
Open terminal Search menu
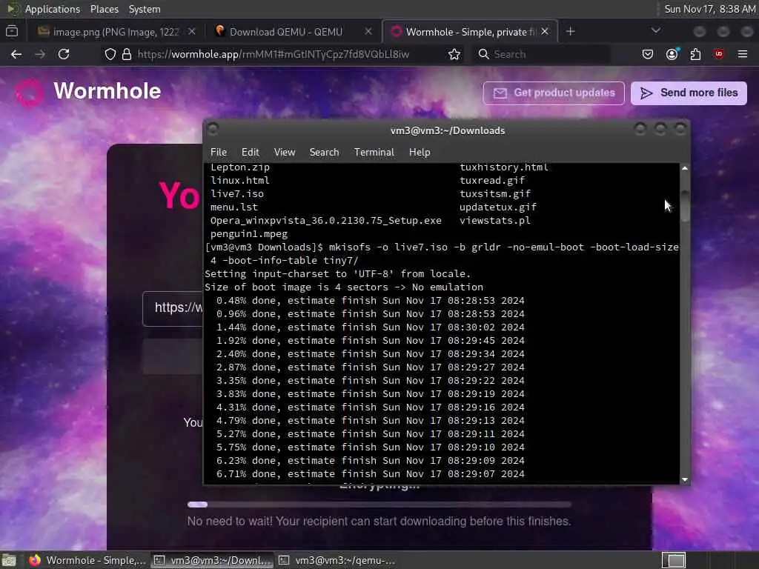tap(325, 152)
